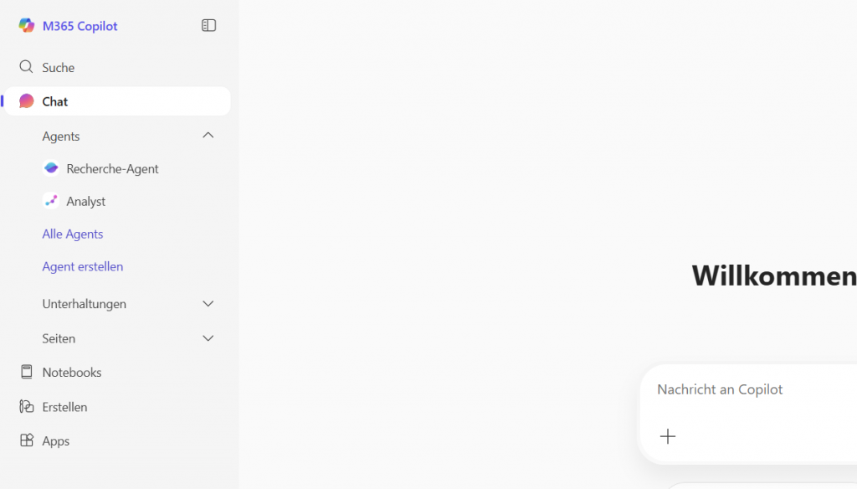The image size is (857, 489).
Task: Click the plus icon in message box
Action: (x=667, y=436)
